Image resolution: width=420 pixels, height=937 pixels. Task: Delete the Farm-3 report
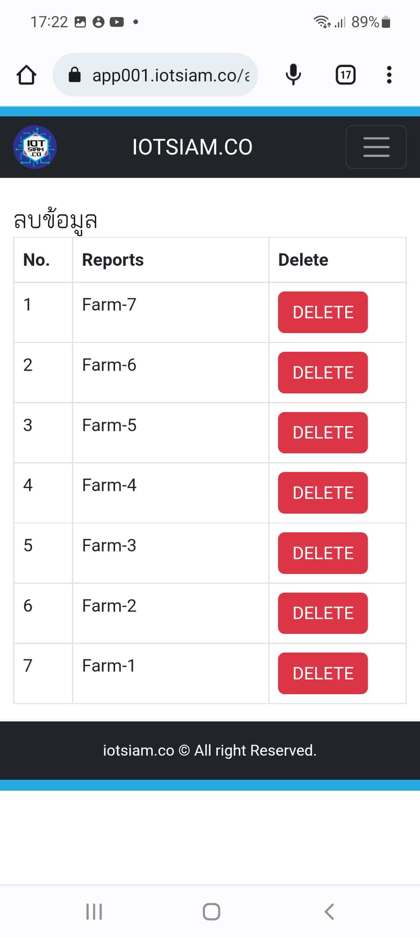tap(323, 553)
